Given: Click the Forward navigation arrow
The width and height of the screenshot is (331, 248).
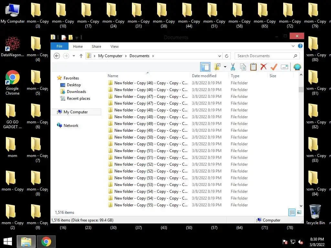Looking at the screenshot, I should [66, 56].
